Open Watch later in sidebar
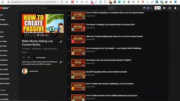This screenshot has width=180, height=101. click(3, 46)
